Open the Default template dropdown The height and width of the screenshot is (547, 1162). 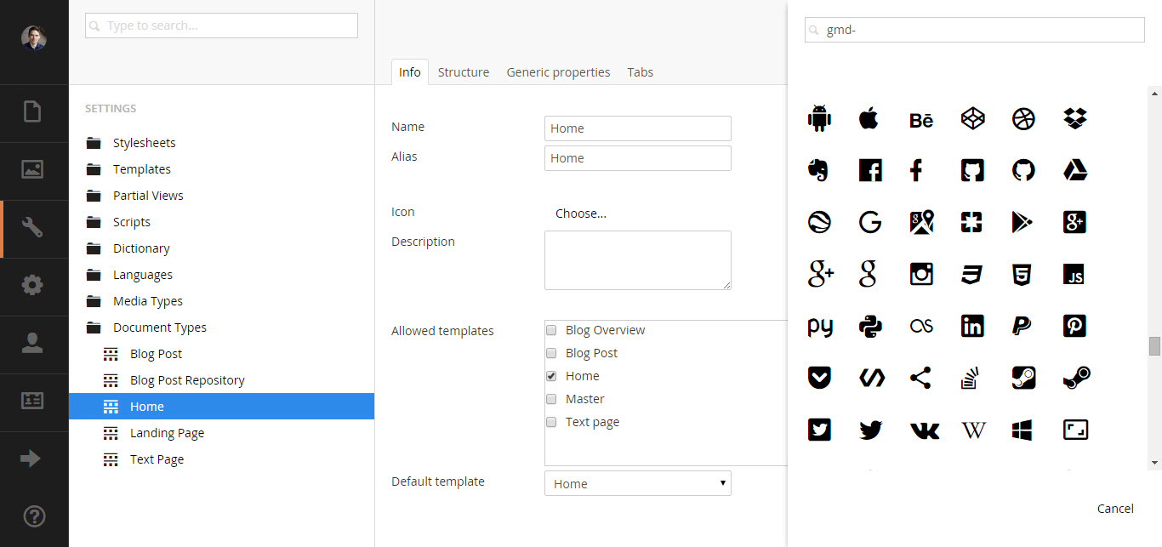point(638,483)
